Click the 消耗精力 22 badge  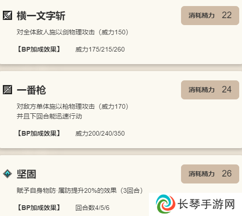pyautogui.click(x=210, y=15)
